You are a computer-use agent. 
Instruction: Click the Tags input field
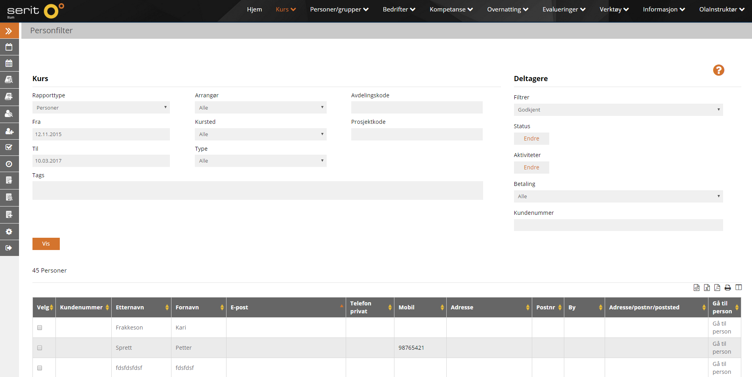tap(257, 190)
